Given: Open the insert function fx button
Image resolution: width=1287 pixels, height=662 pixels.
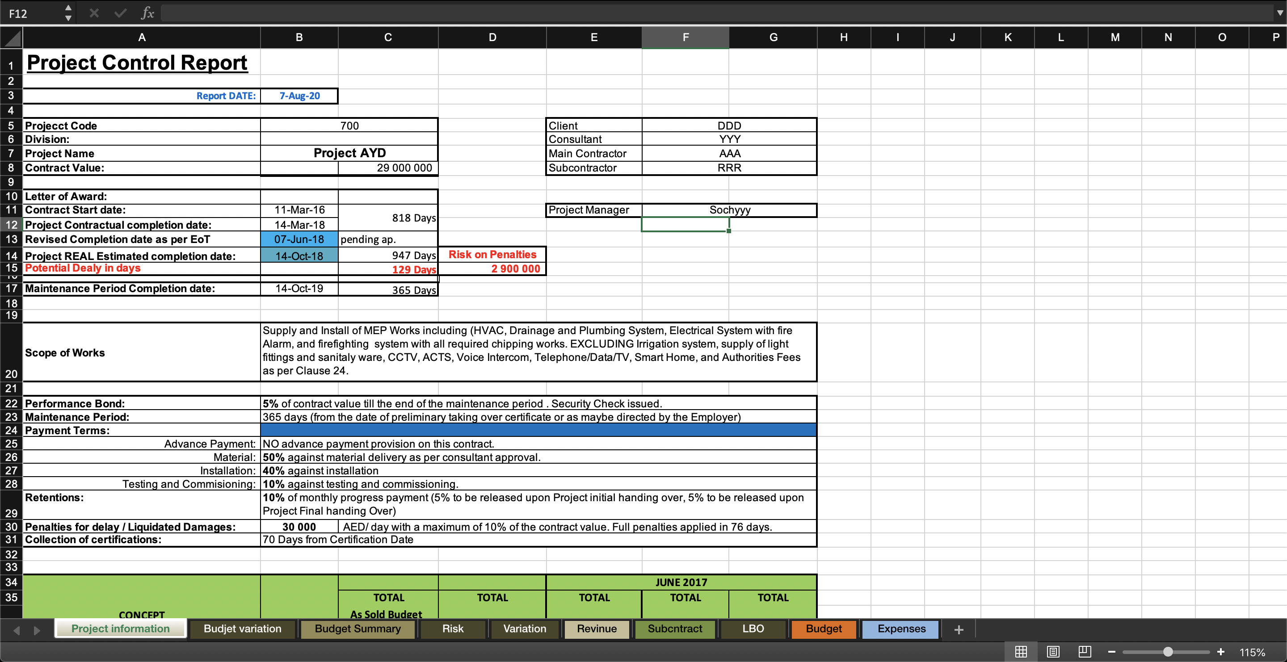Looking at the screenshot, I should click(147, 13).
